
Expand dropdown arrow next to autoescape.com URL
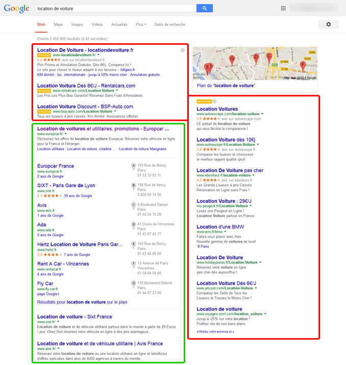[262, 114]
